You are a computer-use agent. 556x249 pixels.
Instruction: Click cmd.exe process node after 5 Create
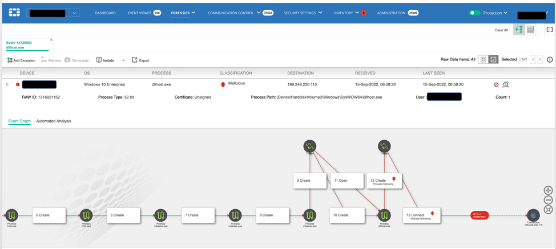[x=86, y=215]
